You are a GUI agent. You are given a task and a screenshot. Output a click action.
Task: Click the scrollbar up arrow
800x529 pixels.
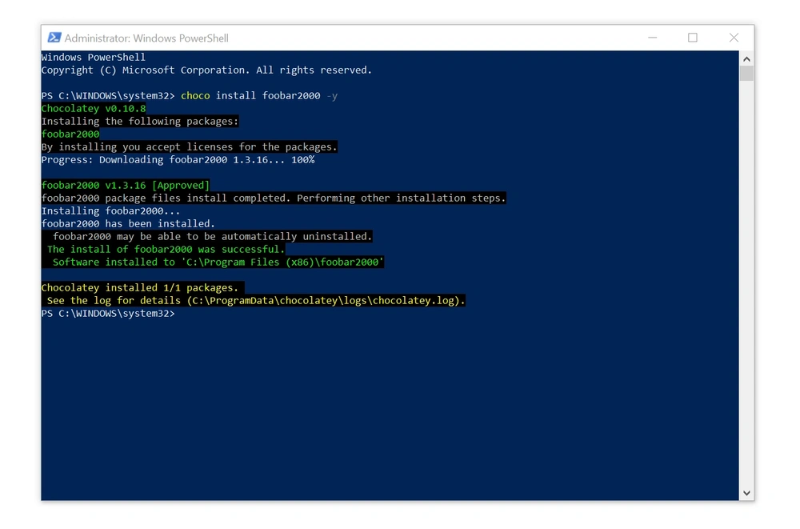pyautogui.click(x=746, y=59)
